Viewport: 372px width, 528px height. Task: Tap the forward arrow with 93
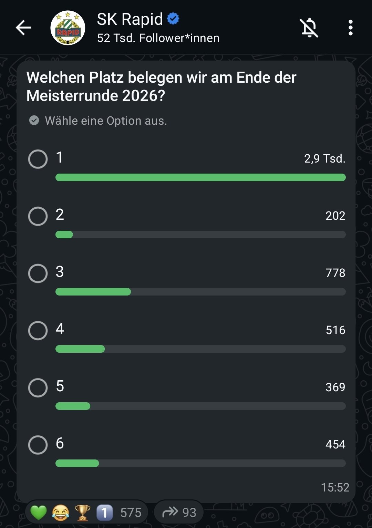click(x=179, y=513)
